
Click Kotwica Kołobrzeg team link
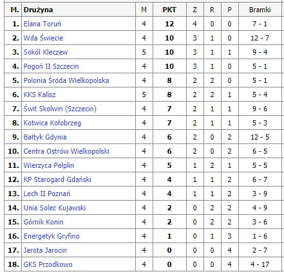(52, 123)
